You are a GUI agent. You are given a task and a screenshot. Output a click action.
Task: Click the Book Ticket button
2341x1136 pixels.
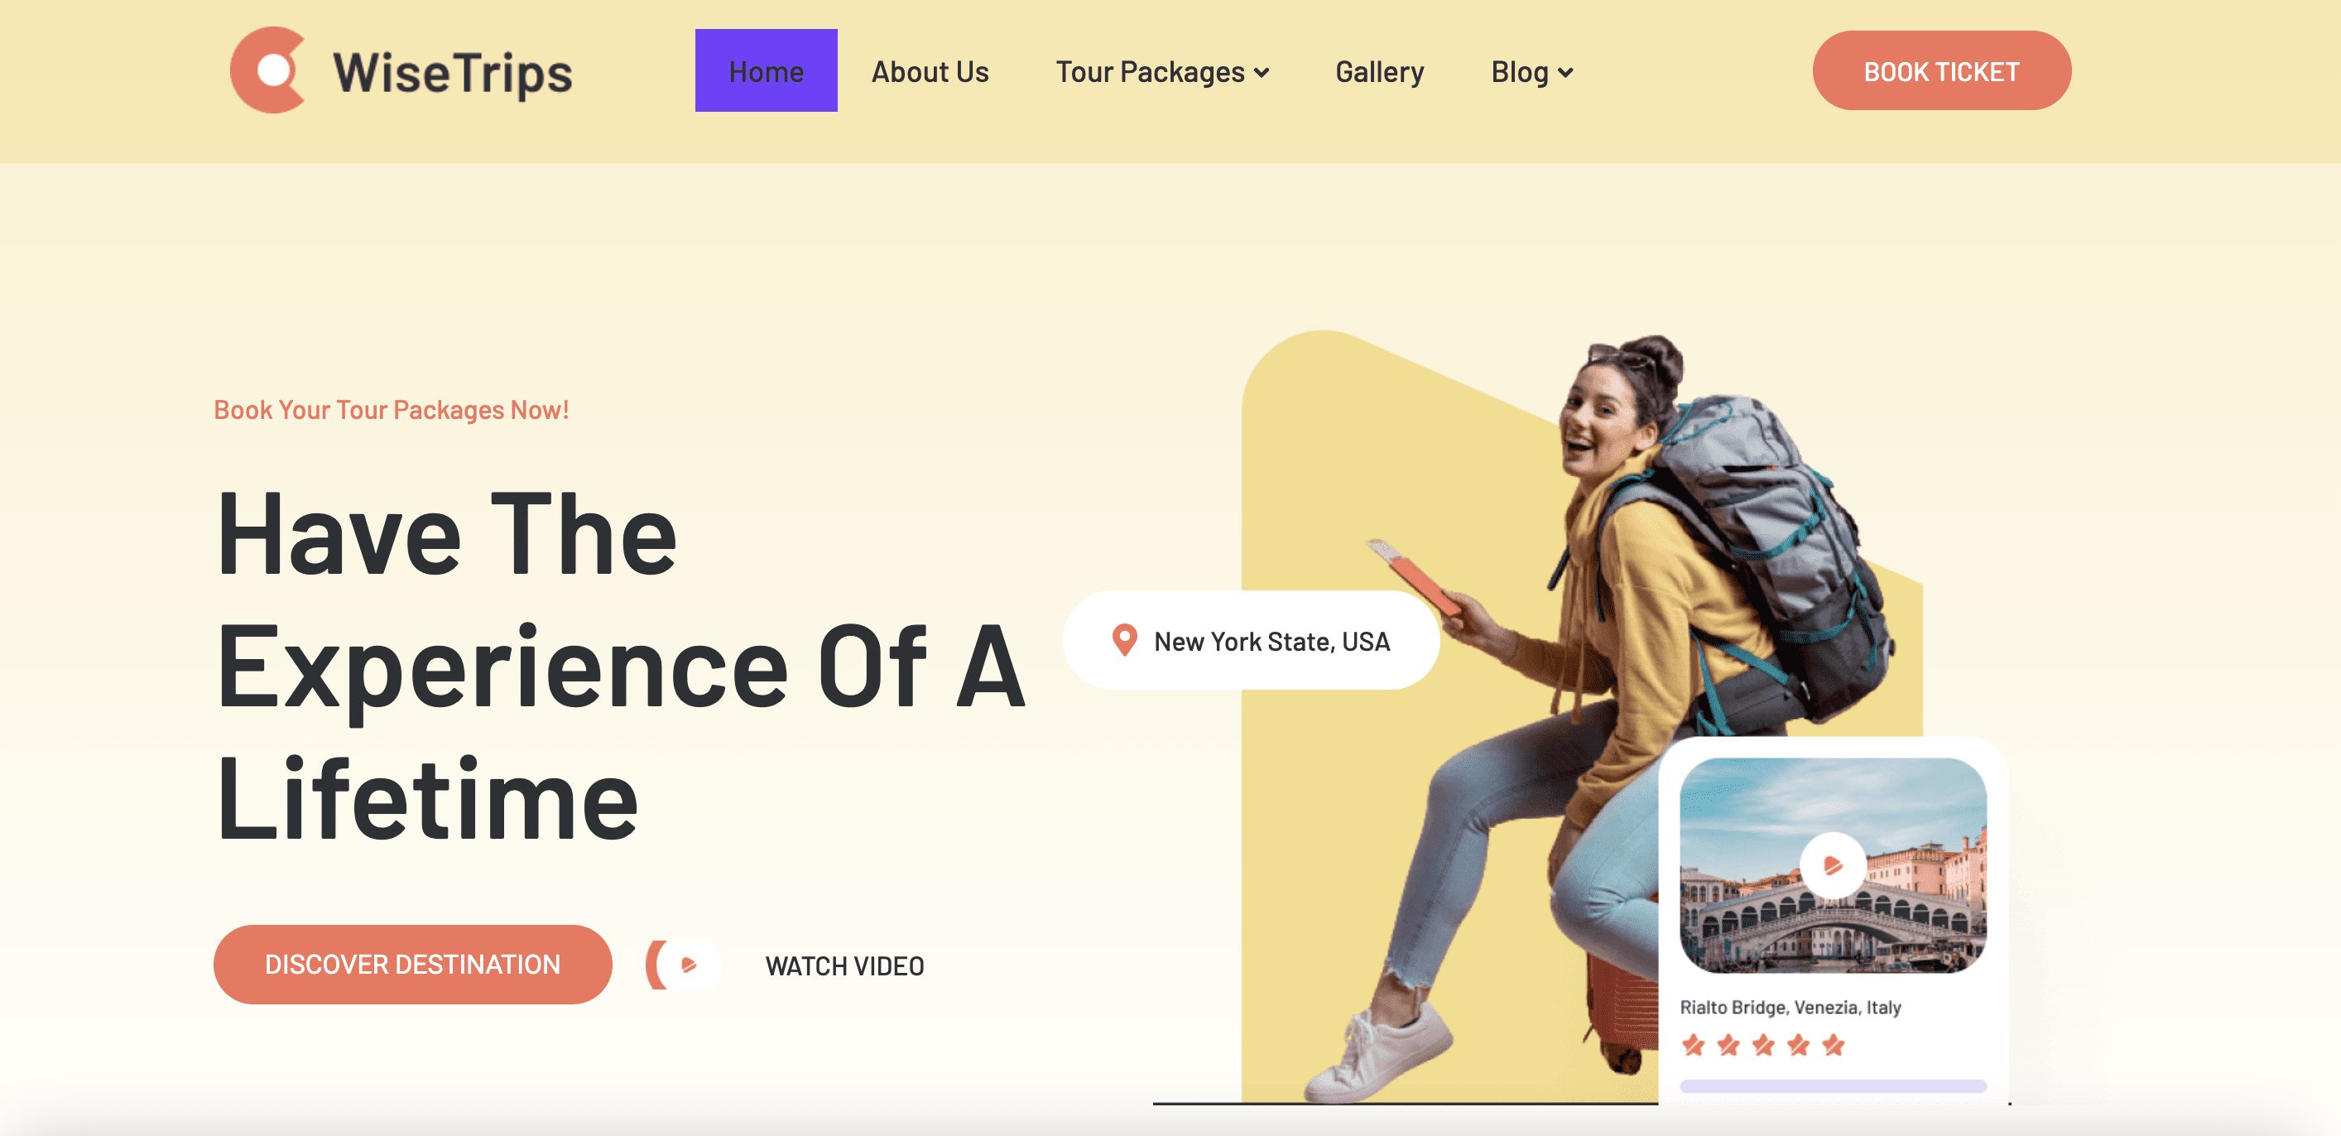pos(1941,70)
